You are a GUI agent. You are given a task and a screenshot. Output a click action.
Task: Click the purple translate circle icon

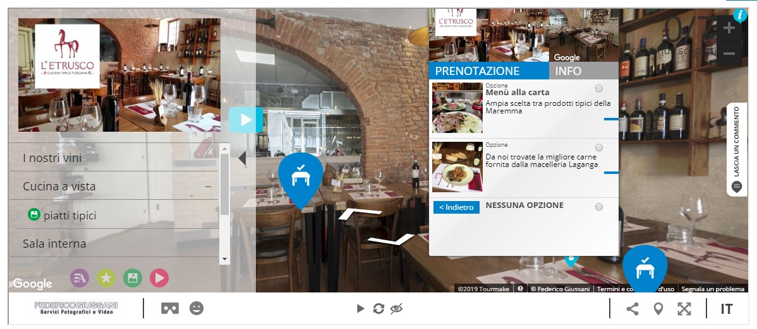tap(80, 278)
